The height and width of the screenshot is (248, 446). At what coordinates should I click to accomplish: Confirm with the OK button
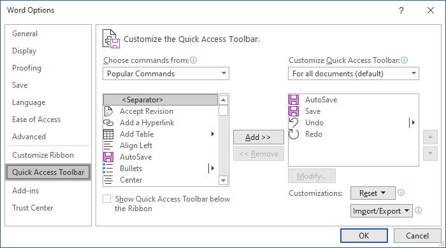click(x=364, y=236)
